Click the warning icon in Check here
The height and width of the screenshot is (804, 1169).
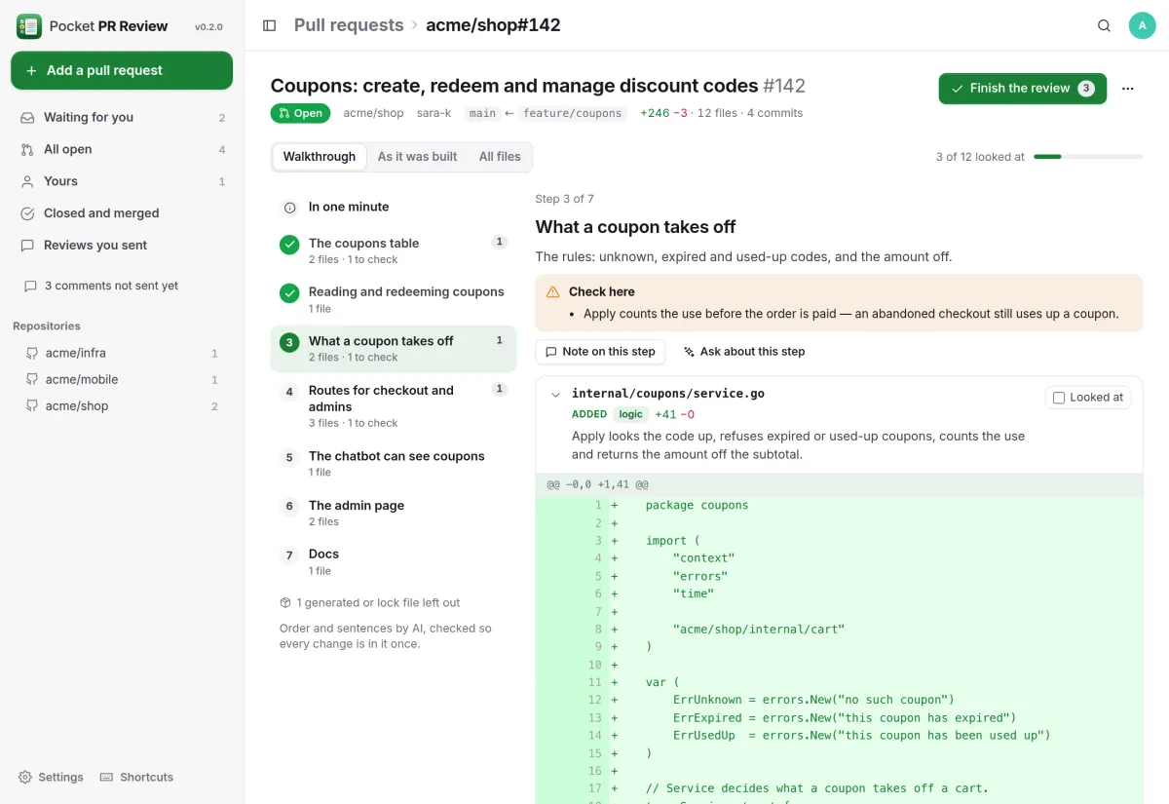(553, 291)
